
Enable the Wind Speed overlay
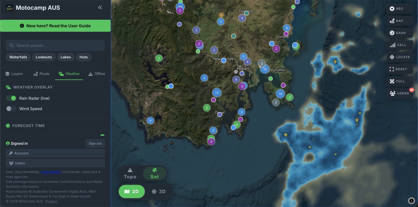click(11, 109)
